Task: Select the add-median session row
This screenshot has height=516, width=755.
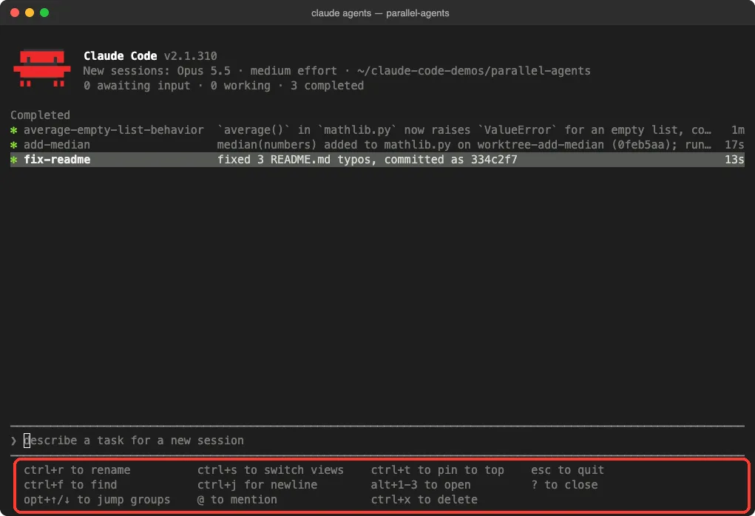Action: pos(377,145)
